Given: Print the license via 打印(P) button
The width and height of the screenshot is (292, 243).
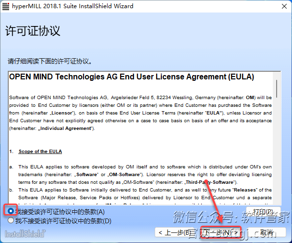Looking at the screenshot, I should coord(263,212).
